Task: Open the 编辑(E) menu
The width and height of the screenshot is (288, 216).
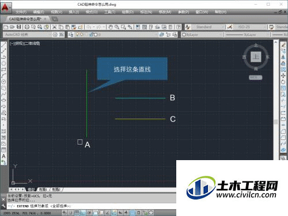Action: (39, 12)
